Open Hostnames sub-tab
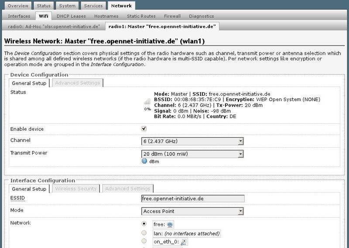The image size is (349, 248). pyautogui.click(x=106, y=16)
